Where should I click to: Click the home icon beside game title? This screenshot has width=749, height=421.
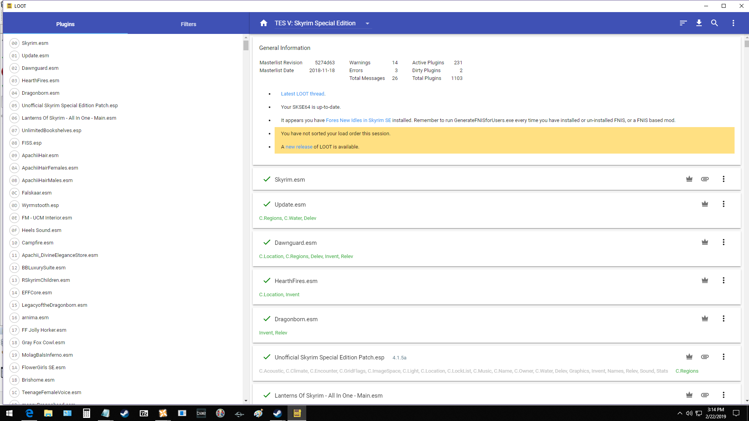pyautogui.click(x=264, y=23)
